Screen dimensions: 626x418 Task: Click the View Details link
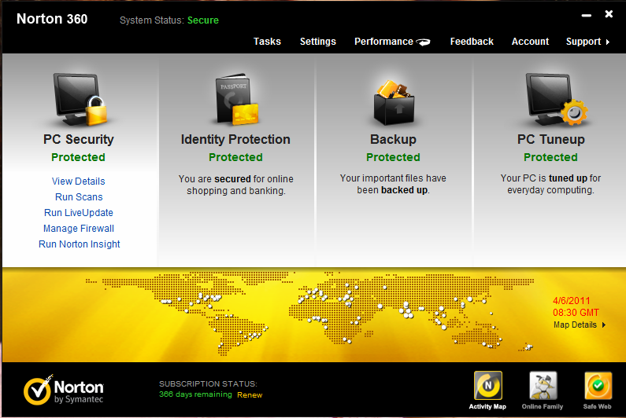[78, 181]
